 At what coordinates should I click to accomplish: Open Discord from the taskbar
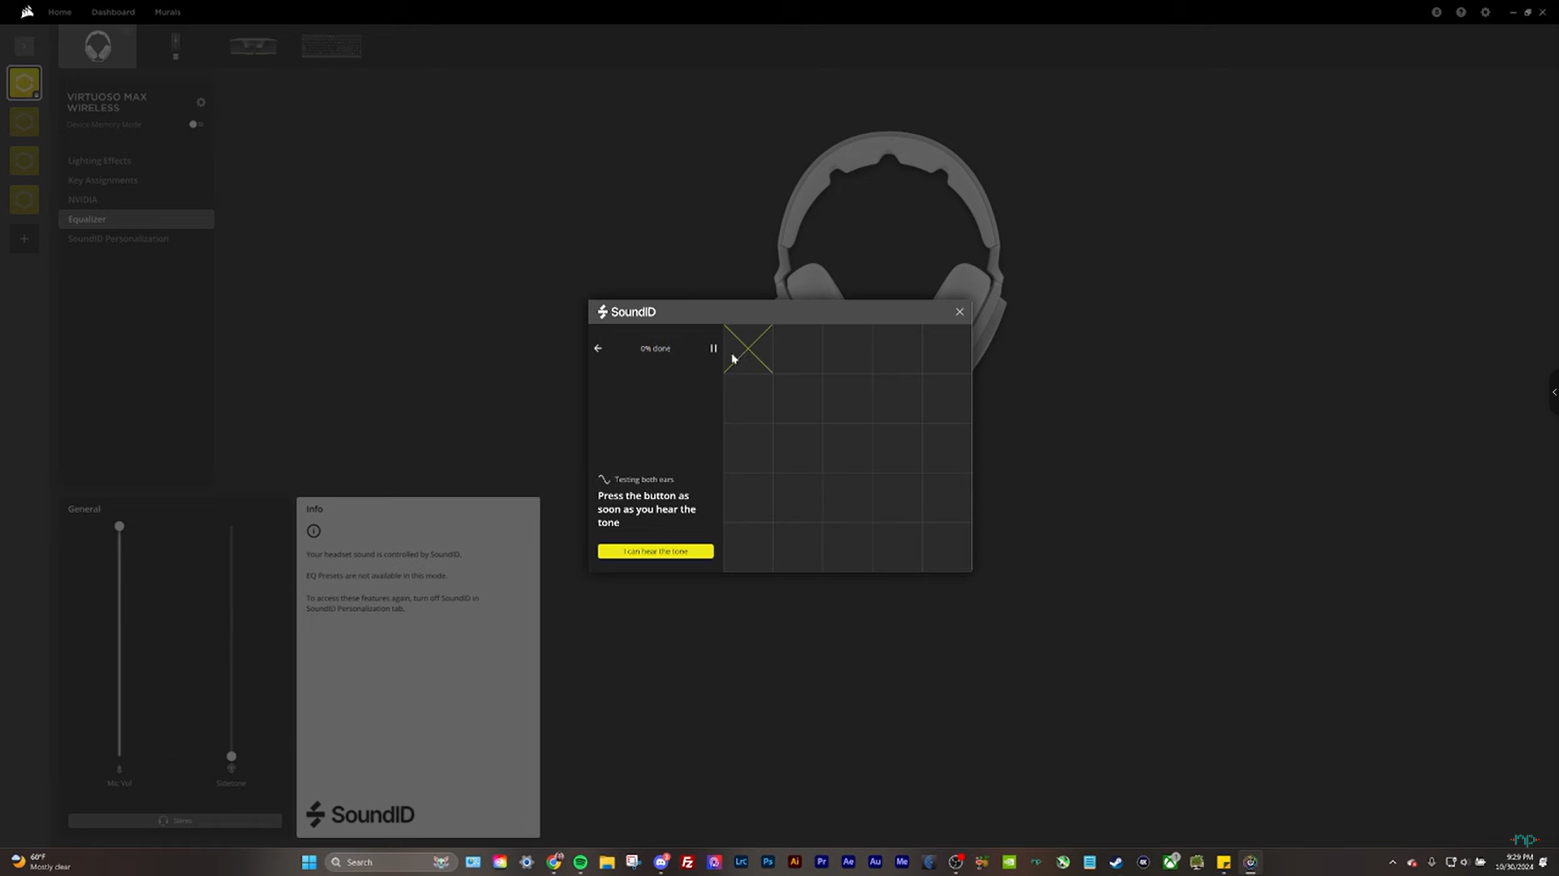[660, 862]
